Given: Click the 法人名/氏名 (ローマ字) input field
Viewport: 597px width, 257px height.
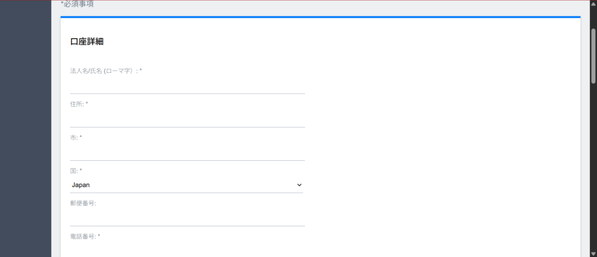Looking at the screenshot, I should click(187, 86).
